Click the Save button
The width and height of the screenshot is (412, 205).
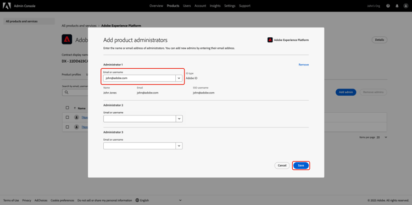point(301,165)
